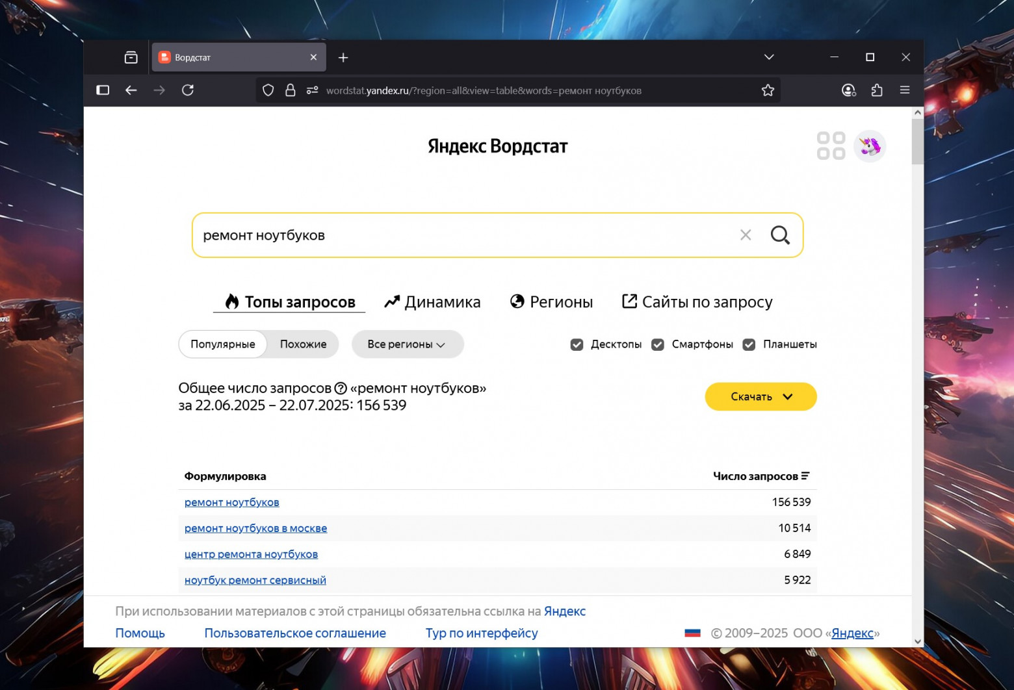The image size is (1014, 690).
Task: Switch to the Динамика tab
Action: coord(433,302)
